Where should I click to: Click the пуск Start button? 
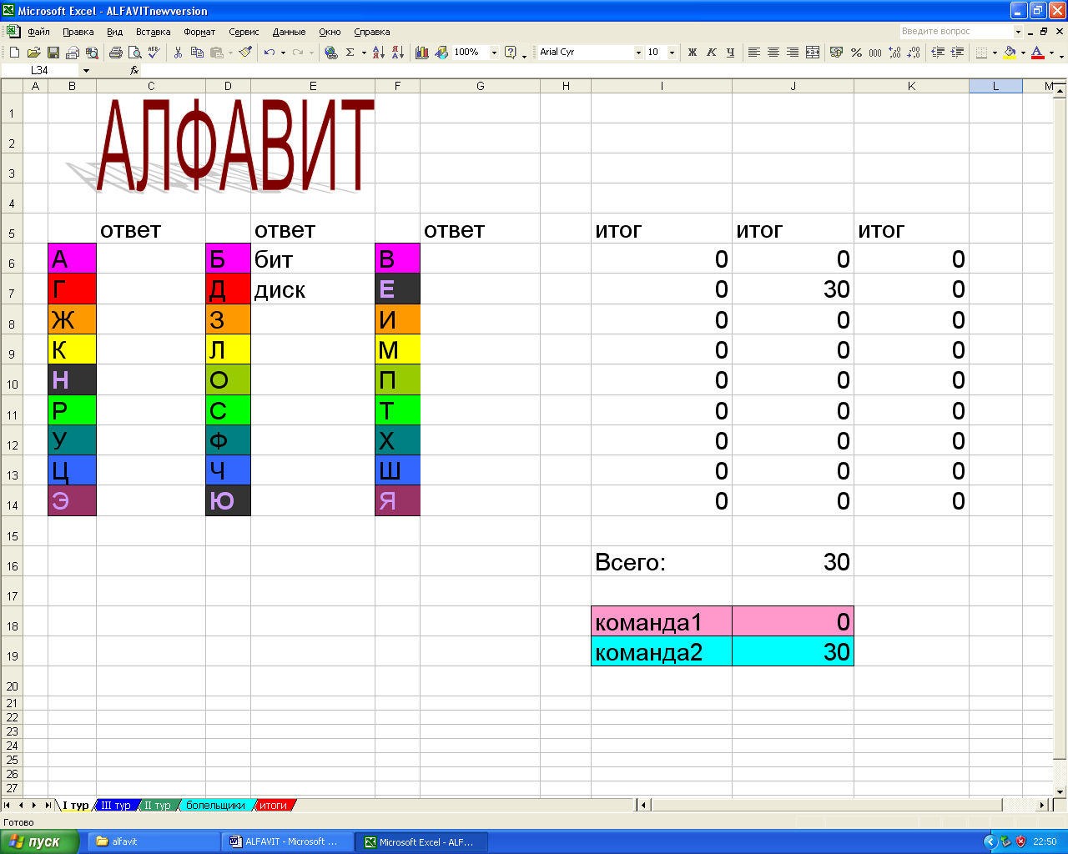click(x=40, y=841)
